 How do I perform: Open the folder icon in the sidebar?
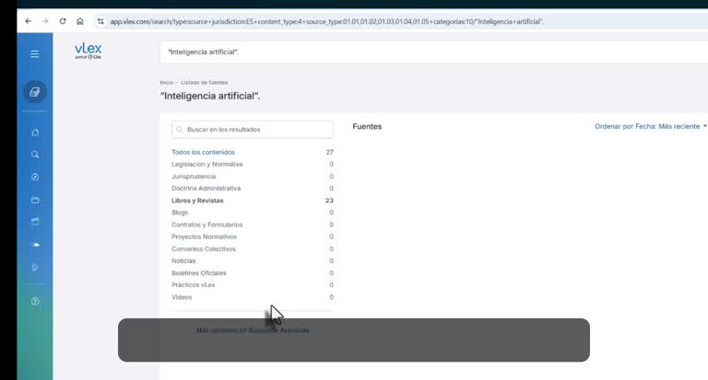click(35, 200)
